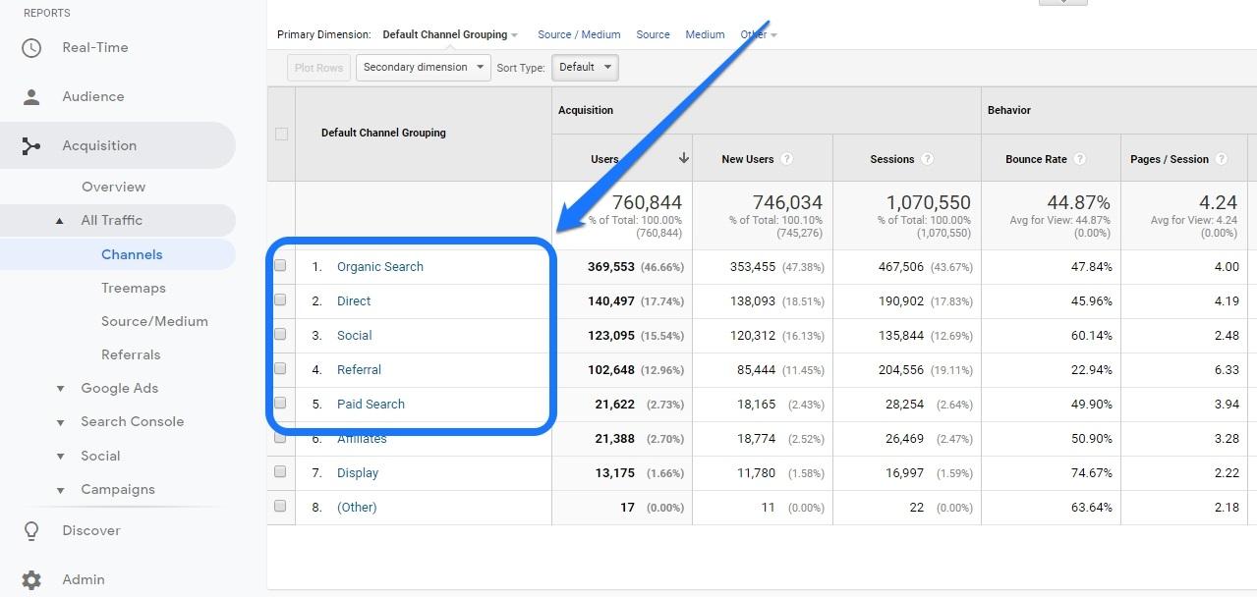
Task: Click the Real-Time clock icon
Action: [x=31, y=48]
